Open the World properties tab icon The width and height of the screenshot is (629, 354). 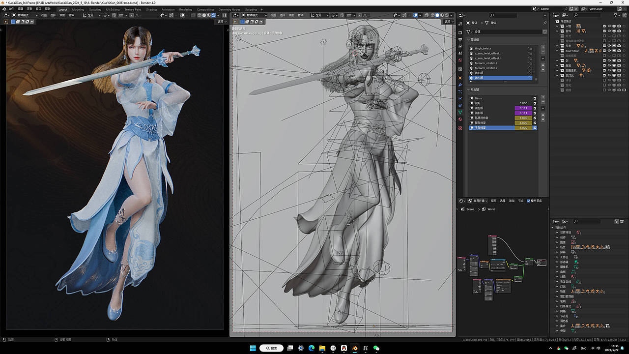point(460,60)
